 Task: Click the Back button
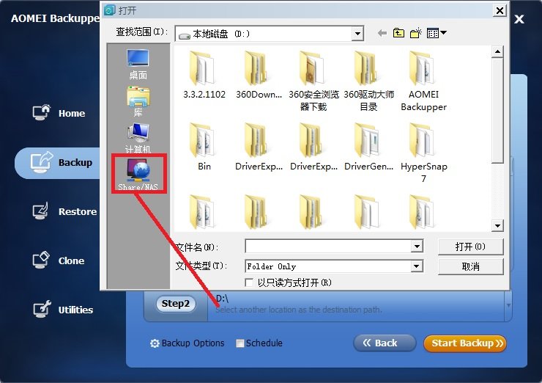point(385,343)
